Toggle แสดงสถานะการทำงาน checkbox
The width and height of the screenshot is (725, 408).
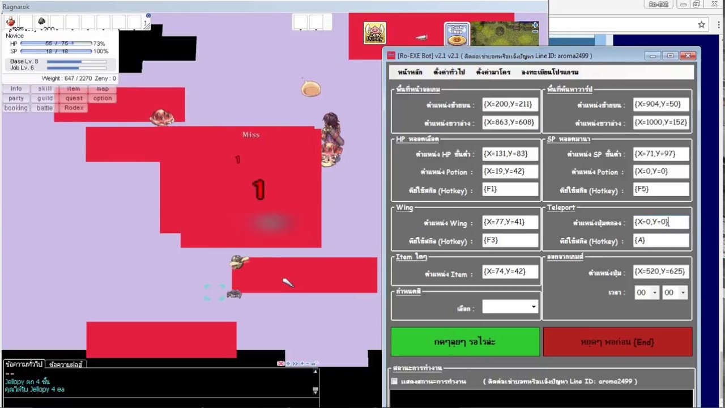(x=394, y=381)
